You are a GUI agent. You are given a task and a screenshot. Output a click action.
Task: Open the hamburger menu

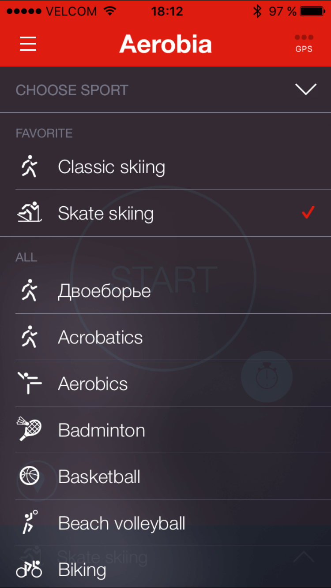point(28,44)
